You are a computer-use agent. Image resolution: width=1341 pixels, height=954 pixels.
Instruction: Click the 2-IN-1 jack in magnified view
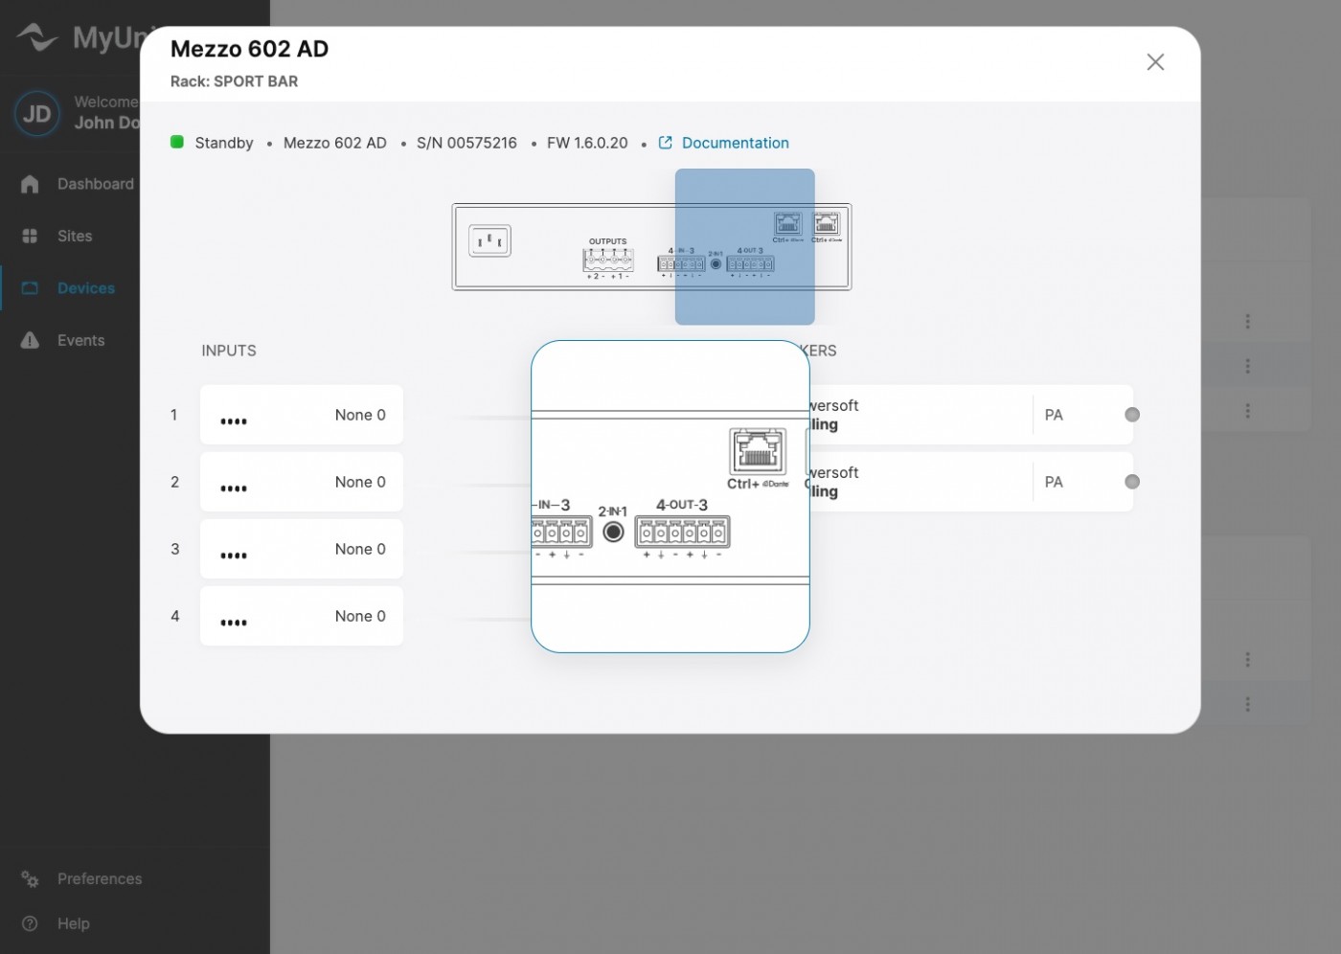[613, 531]
